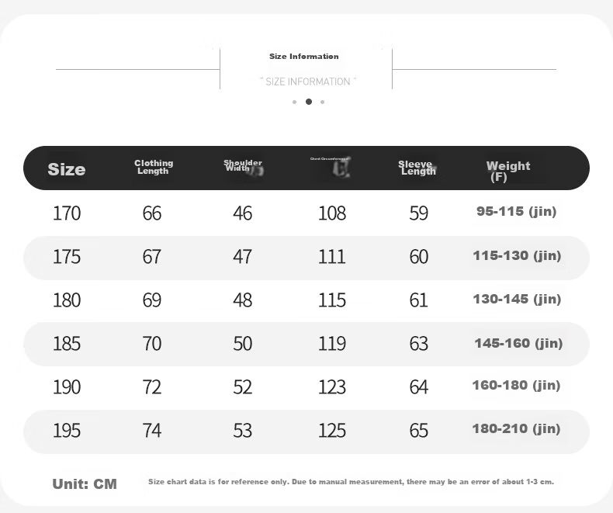The width and height of the screenshot is (613, 513).
Task: Select size 190 row label
Action: (x=67, y=387)
